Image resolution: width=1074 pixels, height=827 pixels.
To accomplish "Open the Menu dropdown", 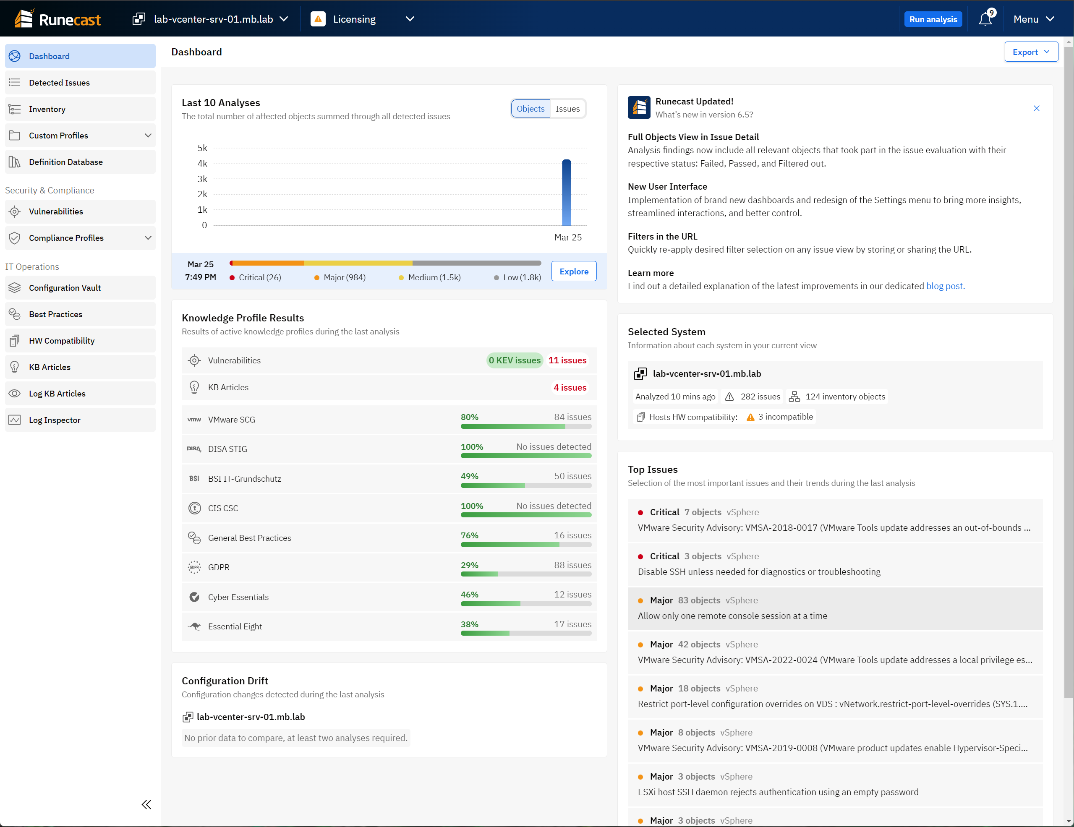I will pos(1034,19).
